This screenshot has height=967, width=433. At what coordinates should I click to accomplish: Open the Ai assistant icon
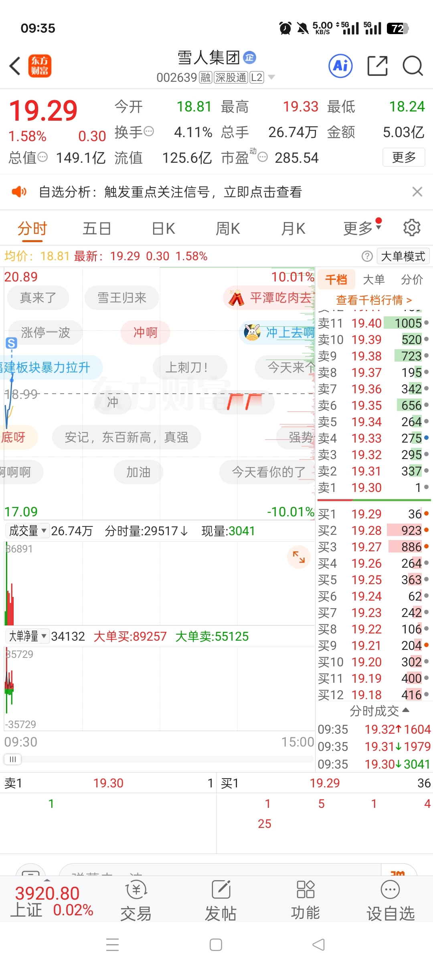coord(340,66)
